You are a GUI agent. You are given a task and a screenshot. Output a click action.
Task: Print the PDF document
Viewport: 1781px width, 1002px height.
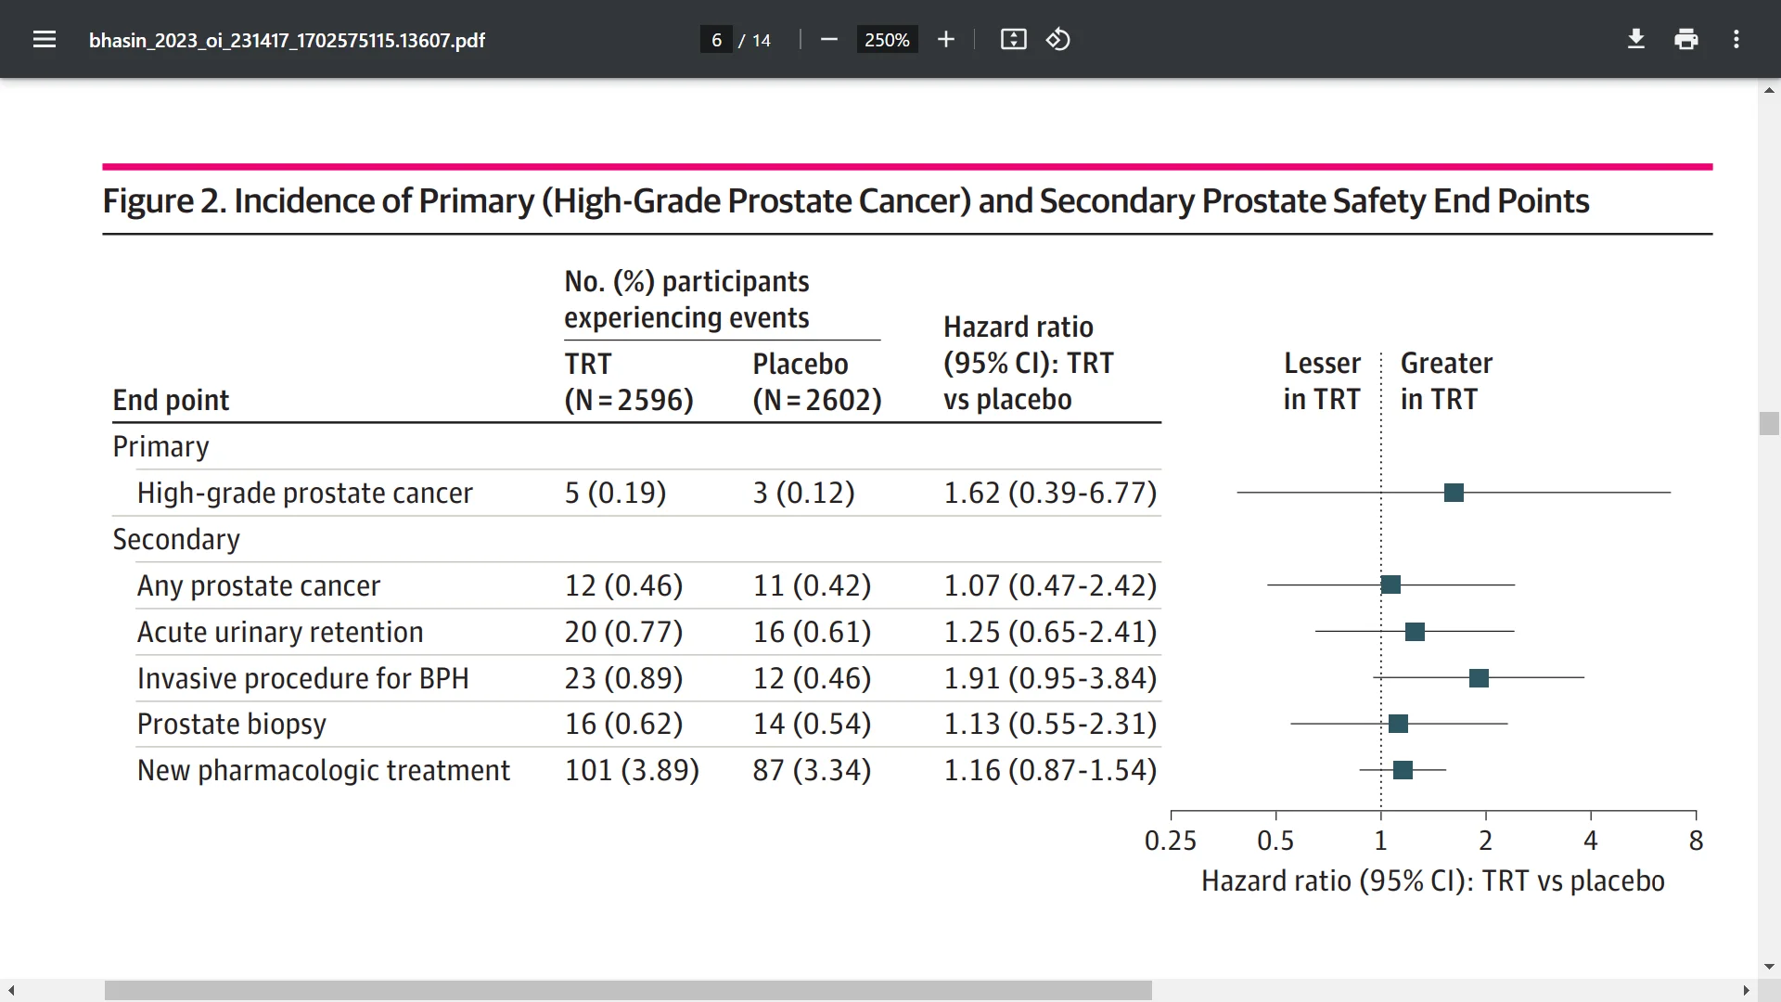tap(1685, 39)
